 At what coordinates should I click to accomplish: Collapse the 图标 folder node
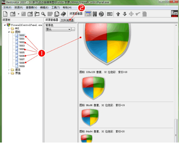tap(9, 32)
